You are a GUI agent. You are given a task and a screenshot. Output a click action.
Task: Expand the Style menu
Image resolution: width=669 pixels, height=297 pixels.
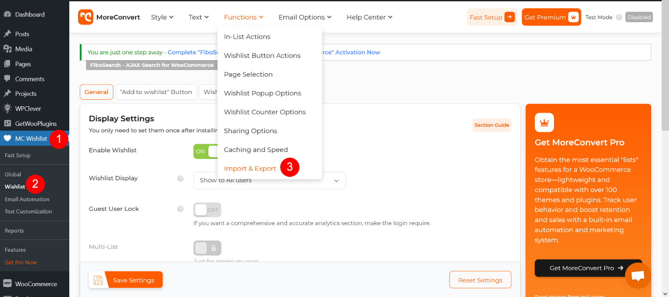162,17
